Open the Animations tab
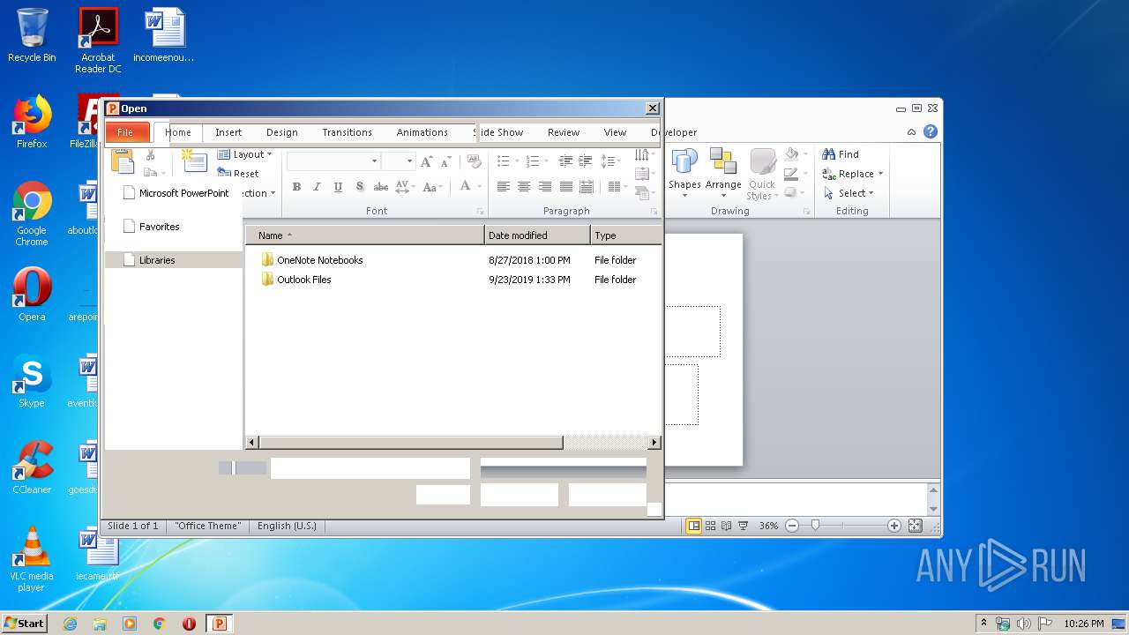 click(422, 132)
